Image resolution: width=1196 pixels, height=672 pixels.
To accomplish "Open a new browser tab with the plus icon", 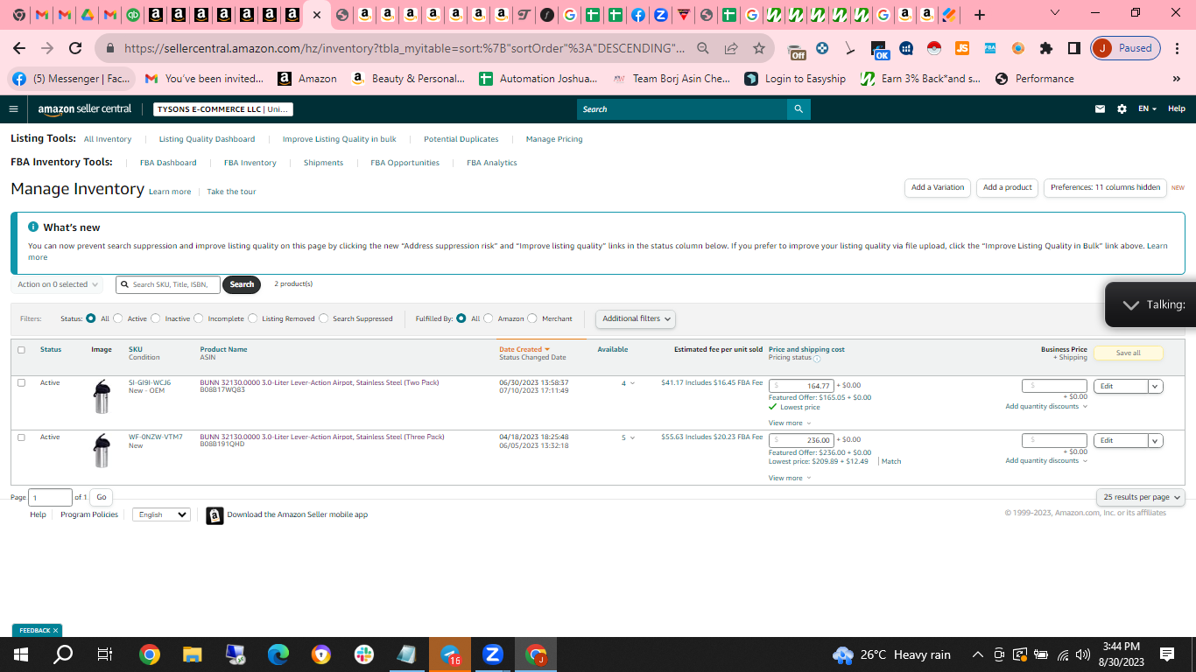I will click(x=980, y=15).
